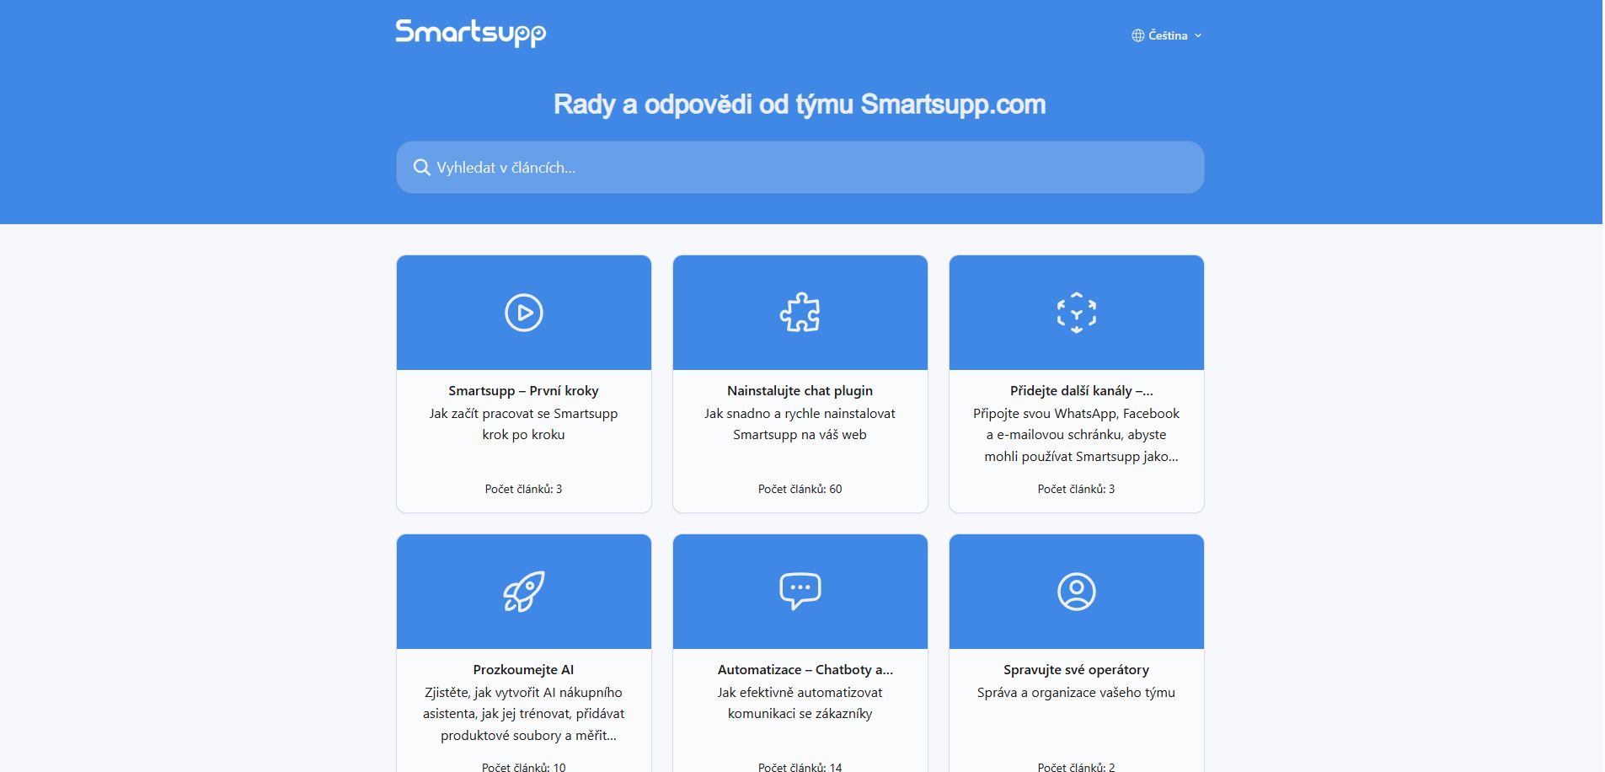The width and height of the screenshot is (1605, 772).
Task: Click 'Jak začít pracovat se Smartsupp' description
Action: [x=523, y=424]
